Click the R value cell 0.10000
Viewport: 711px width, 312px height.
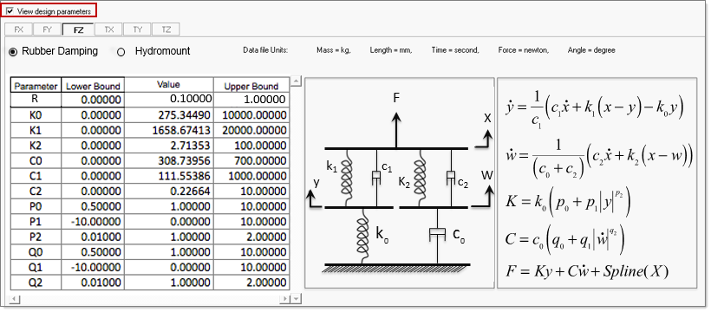coord(169,100)
